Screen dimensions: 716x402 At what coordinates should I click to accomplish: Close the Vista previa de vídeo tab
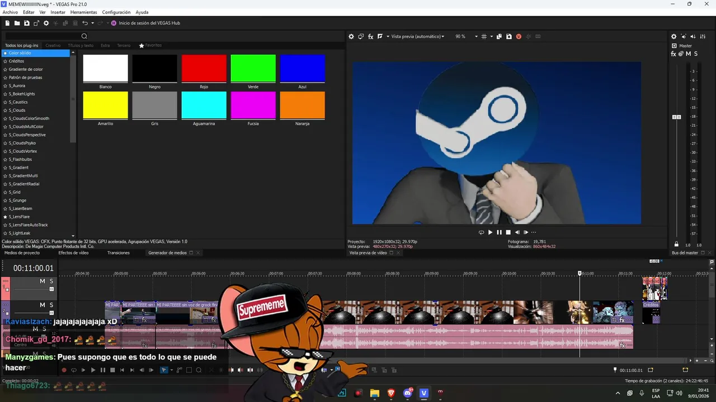coord(398,253)
